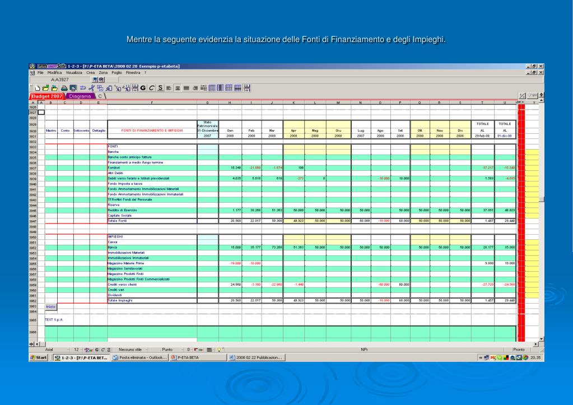Select the Crediti verso clienti row label
The width and height of the screenshot is (573, 405).
click(x=123, y=285)
